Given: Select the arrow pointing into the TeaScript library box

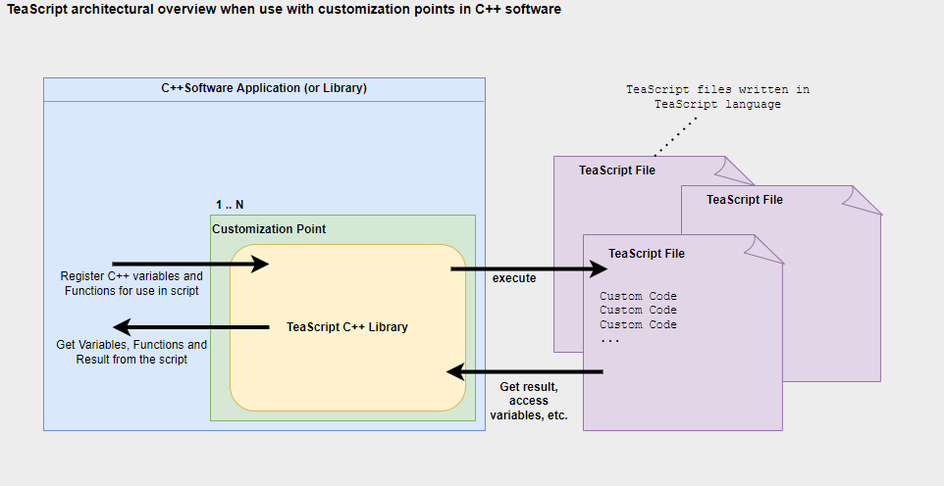Looking at the screenshot, I should 190,264.
